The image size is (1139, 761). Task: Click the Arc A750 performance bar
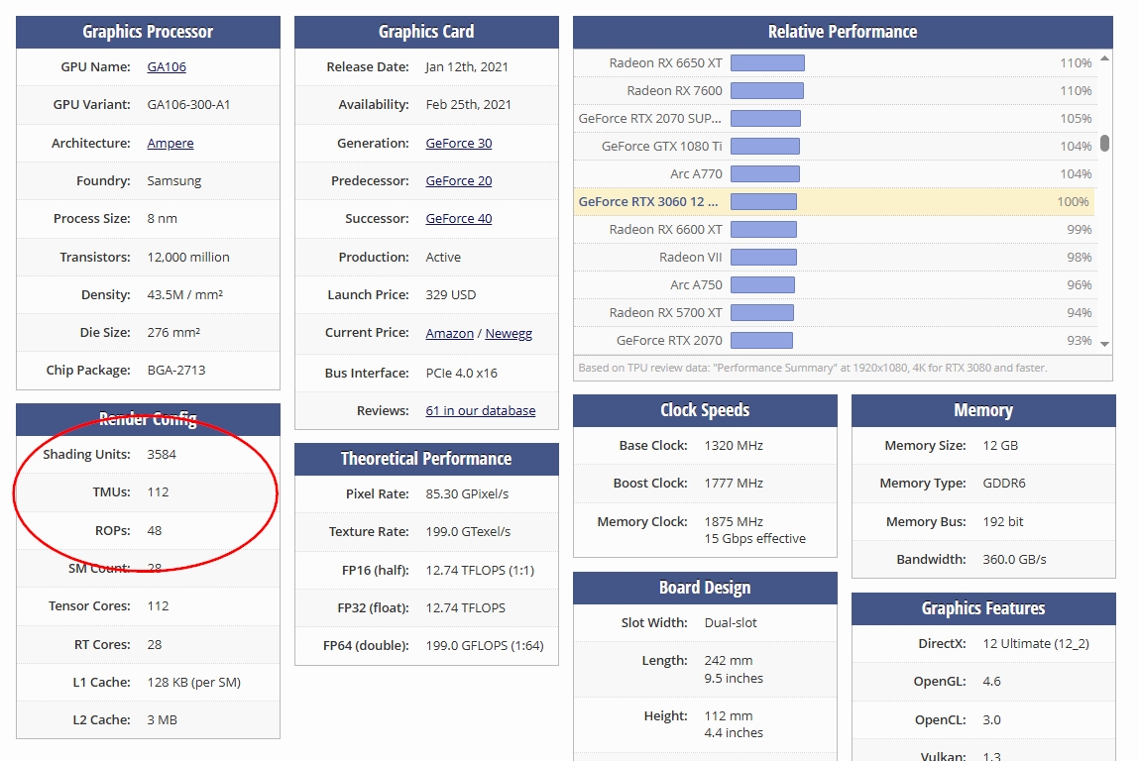tap(762, 284)
